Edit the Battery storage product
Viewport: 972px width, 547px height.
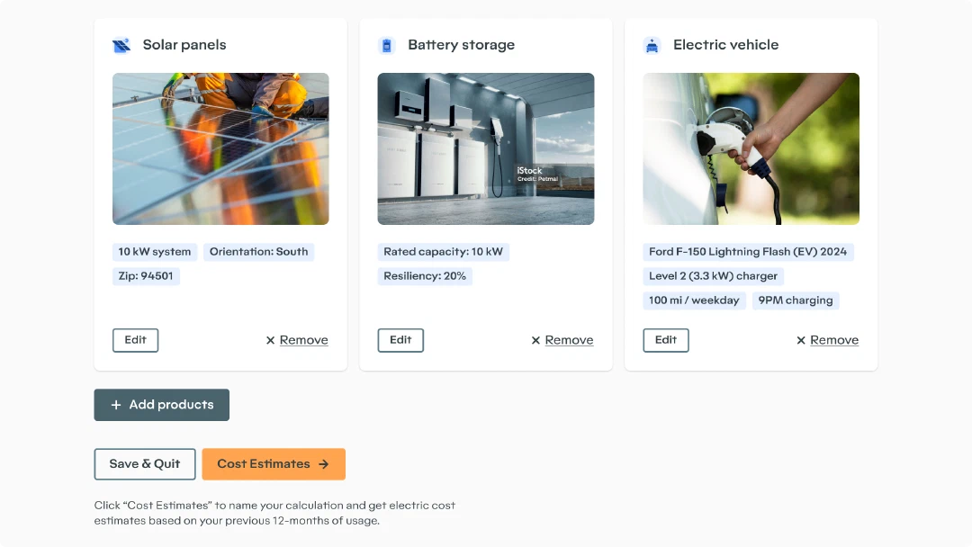[400, 340]
